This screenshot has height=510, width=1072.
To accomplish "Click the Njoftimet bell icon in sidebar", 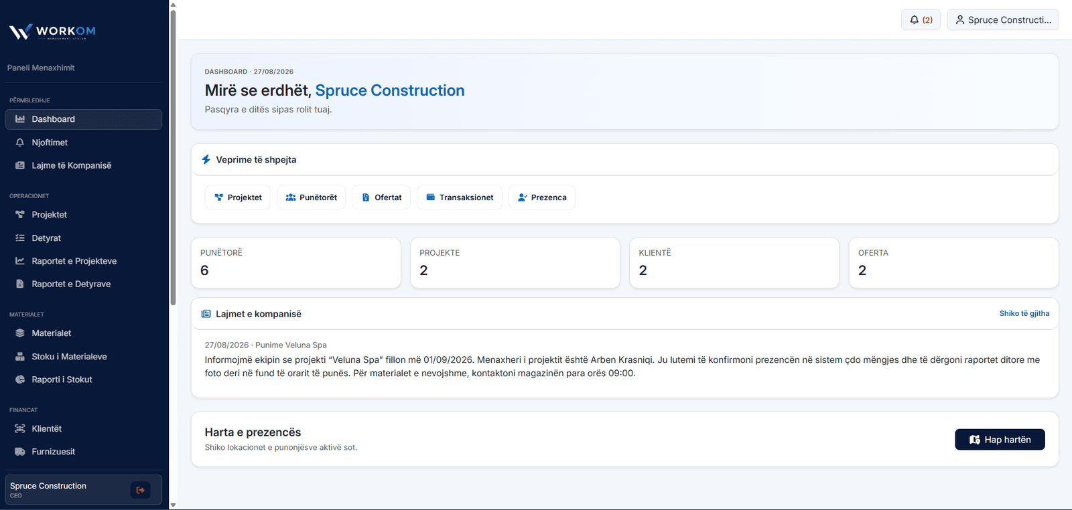I will pyautogui.click(x=20, y=143).
